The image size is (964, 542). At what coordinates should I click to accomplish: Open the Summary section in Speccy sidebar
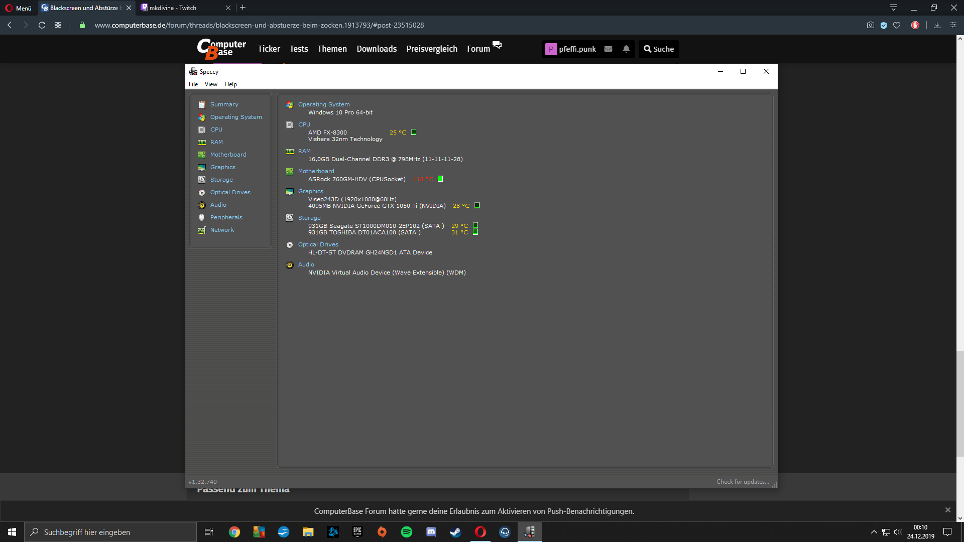coord(224,104)
